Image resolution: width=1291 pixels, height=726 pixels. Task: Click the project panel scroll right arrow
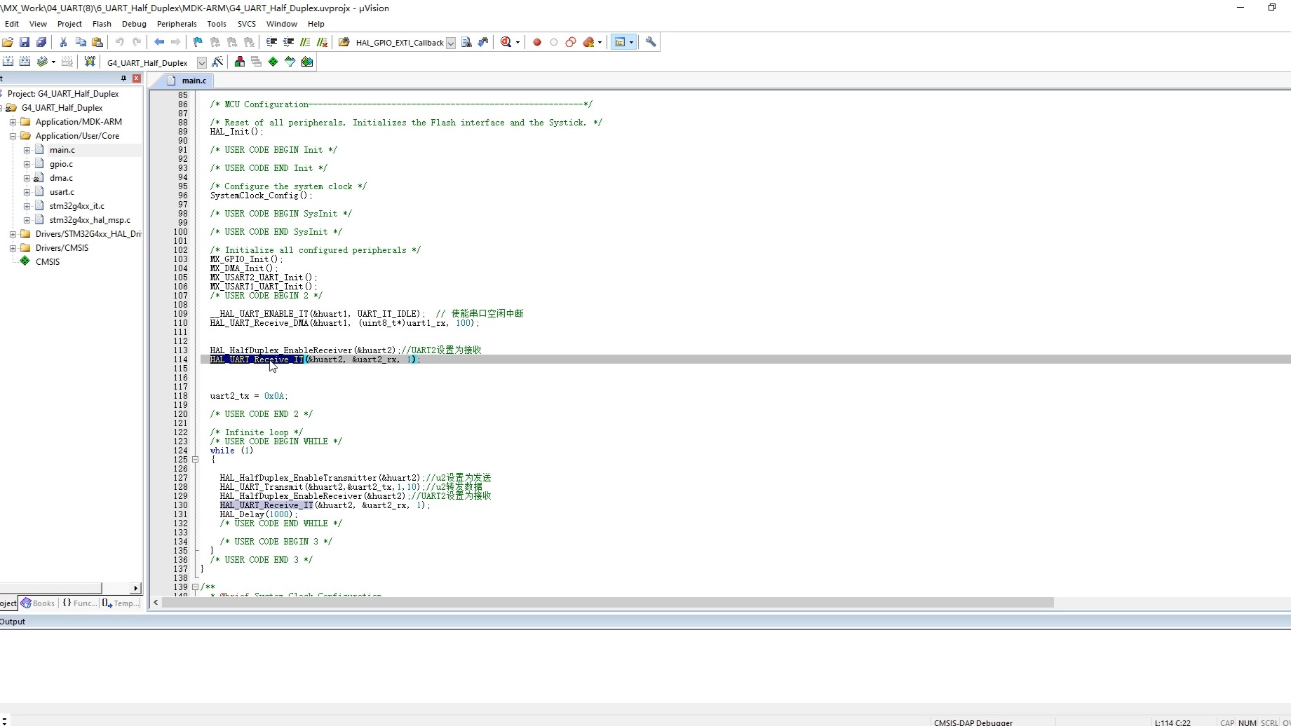click(x=135, y=588)
